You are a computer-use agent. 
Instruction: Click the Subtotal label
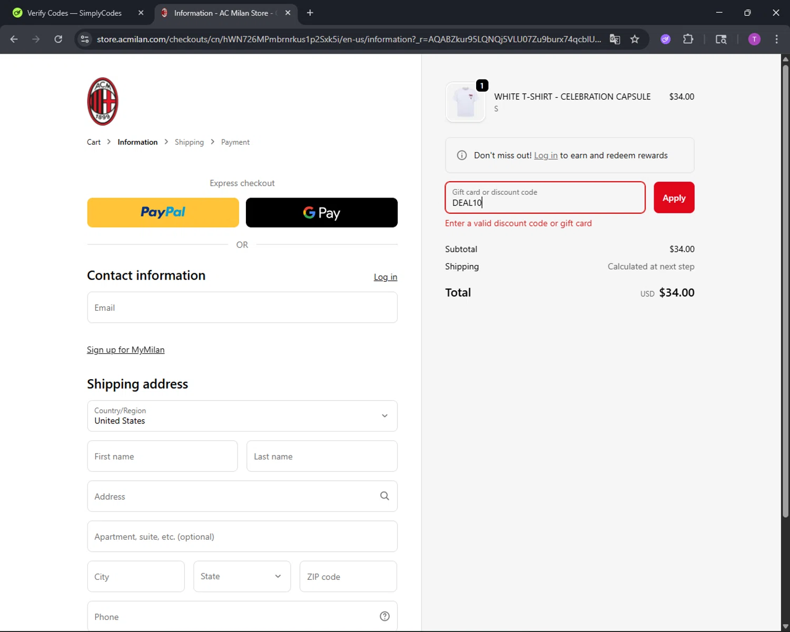pos(461,249)
